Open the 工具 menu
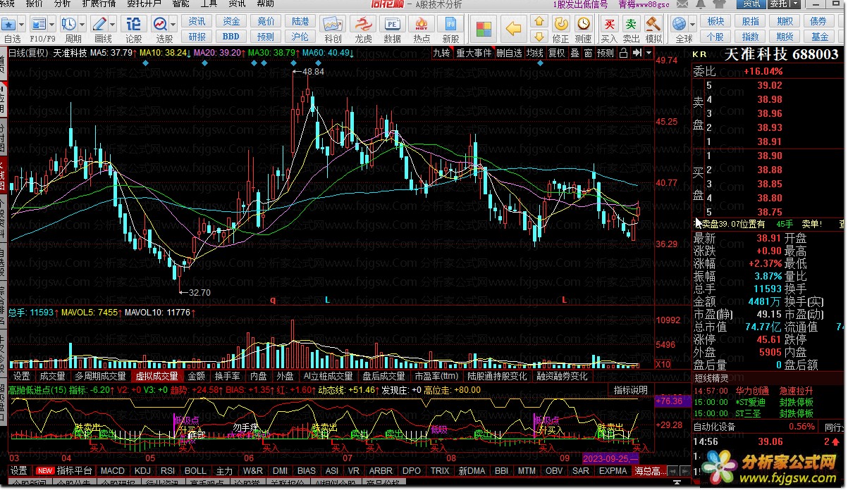The width and height of the screenshot is (848, 490). 209,4
